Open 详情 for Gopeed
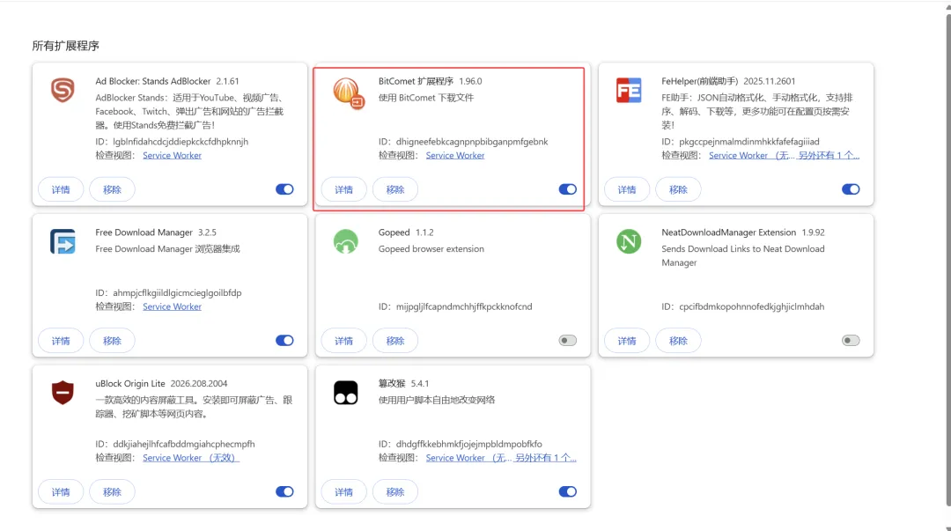The image size is (951, 531). 344,341
